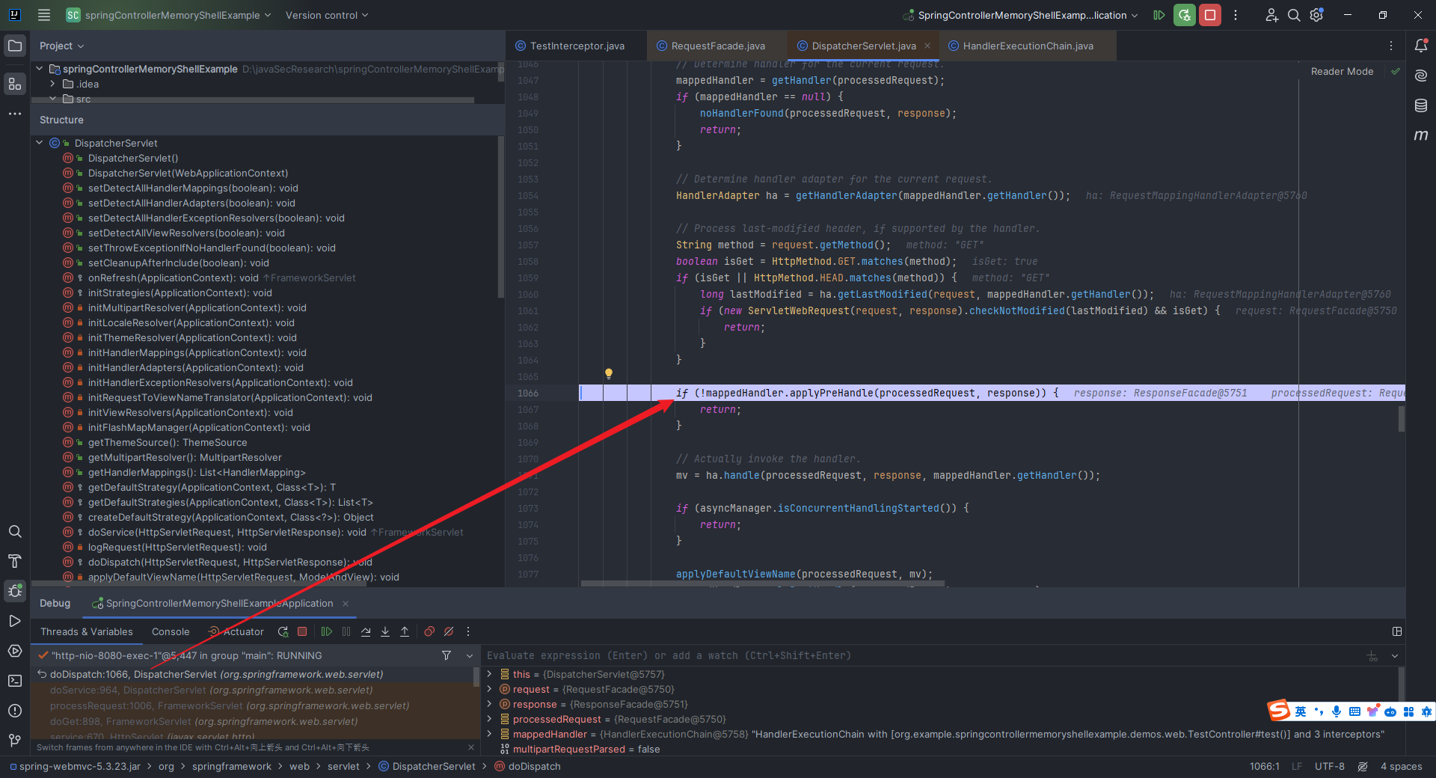The image size is (1436, 778).
Task: Click the UTF-8 encoding status item
Action: [x=1330, y=766]
